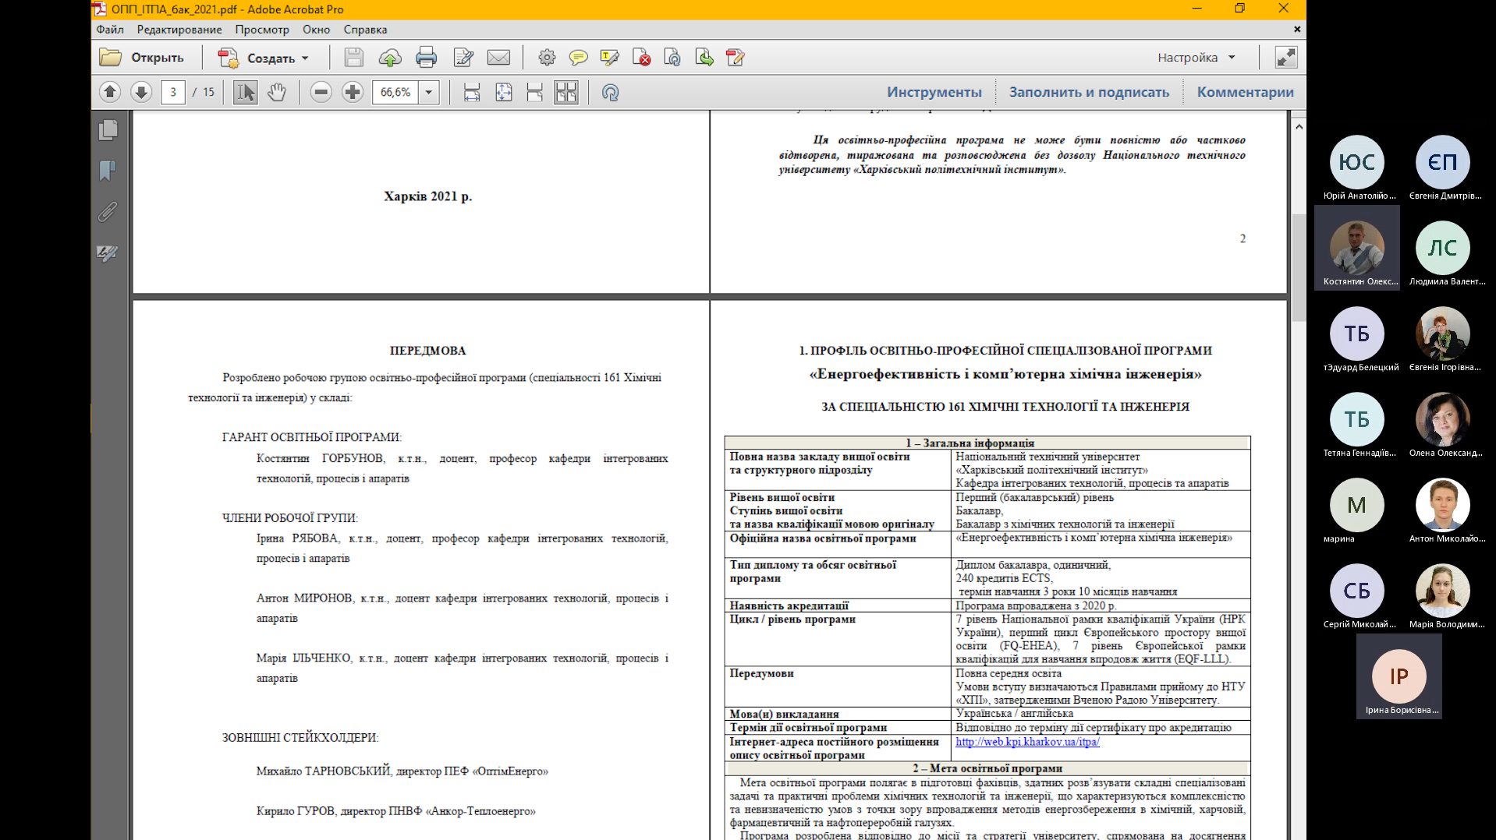Click the Save floppy disk icon

(x=353, y=58)
